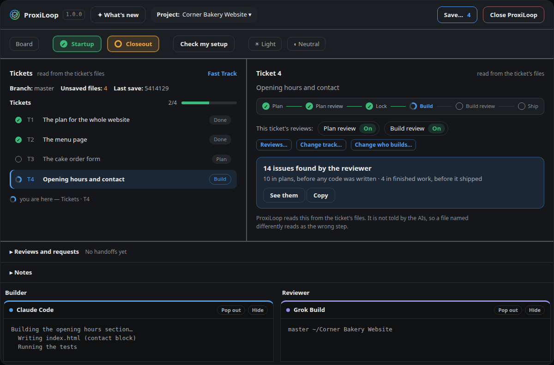
Task: Open the Change track... options
Action: point(321,145)
